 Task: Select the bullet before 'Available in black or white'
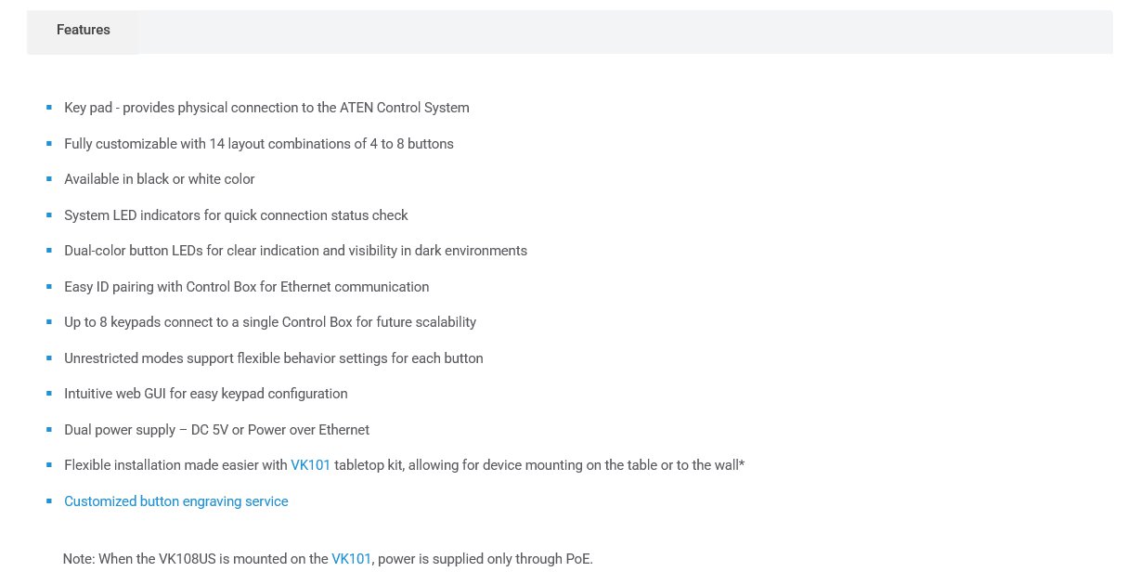[49, 179]
